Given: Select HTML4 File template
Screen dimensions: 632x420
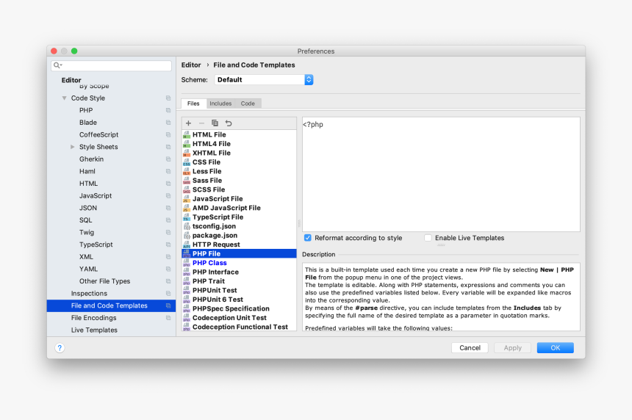Looking at the screenshot, I should click(239, 144).
